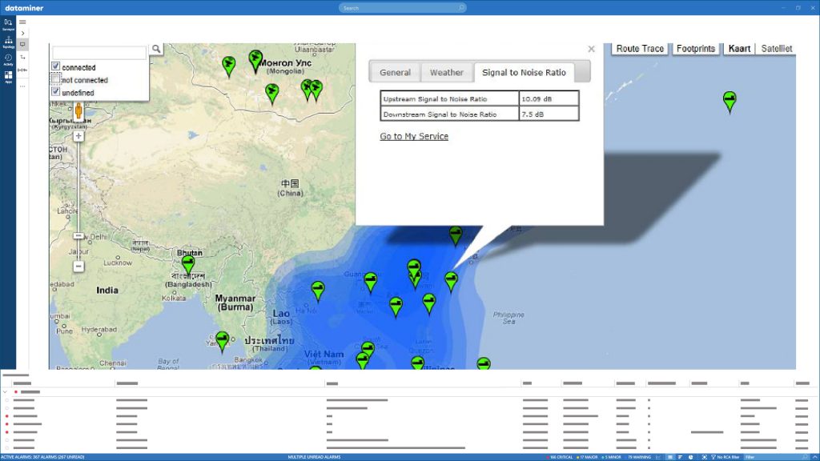Viewport: 820px width, 461px height.
Task: Select the green marker at Bhutan
Action: click(x=188, y=265)
